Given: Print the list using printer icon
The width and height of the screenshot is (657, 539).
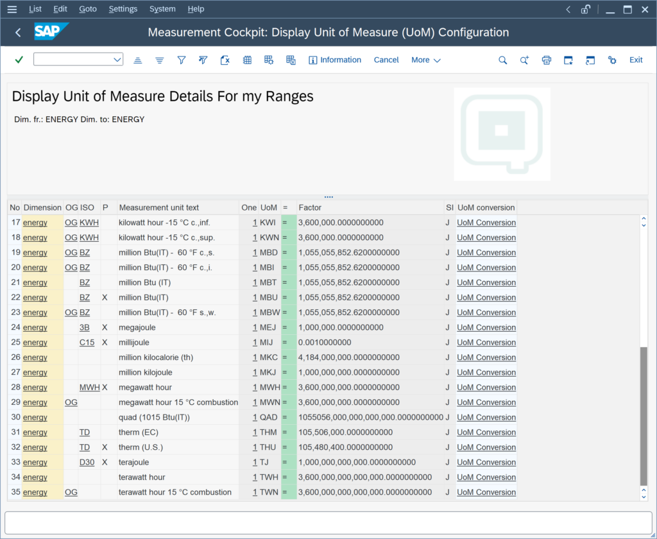Looking at the screenshot, I should 547,60.
